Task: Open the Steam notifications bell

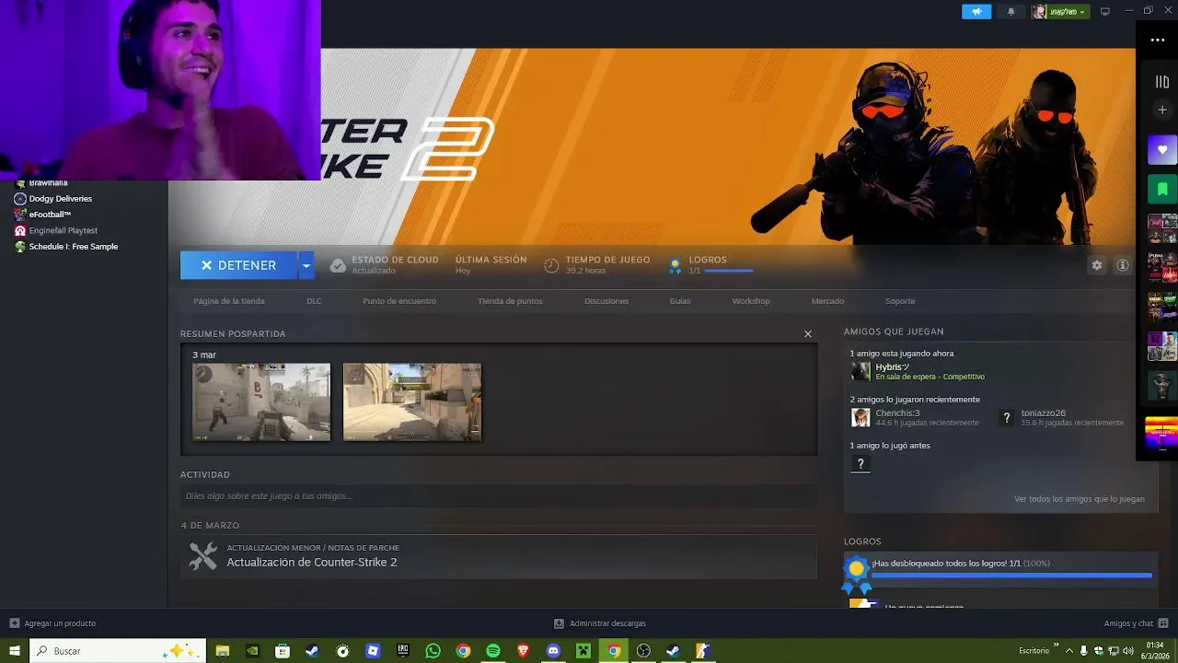Action: (1011, 11)
